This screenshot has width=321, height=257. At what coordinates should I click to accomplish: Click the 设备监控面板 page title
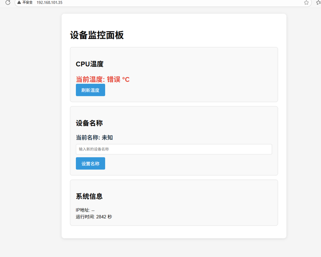[97, 35]
